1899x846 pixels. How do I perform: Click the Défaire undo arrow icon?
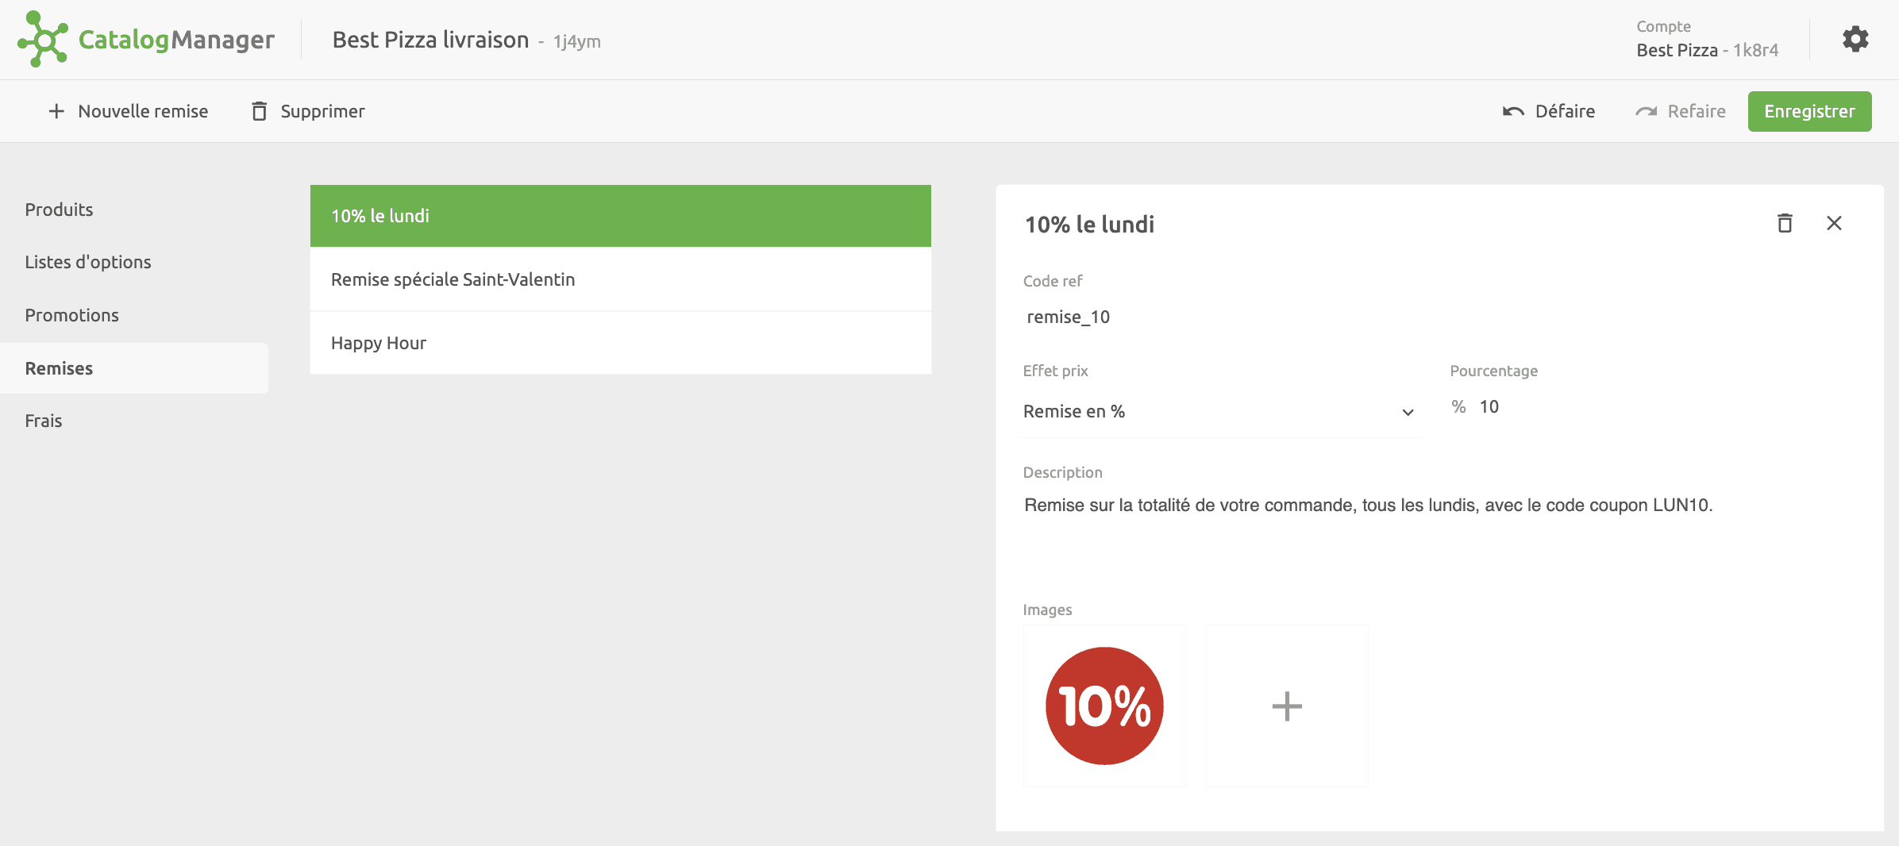(x=1513, y=111)
